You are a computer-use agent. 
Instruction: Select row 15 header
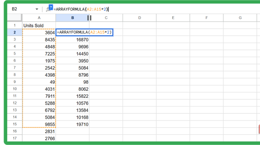[15, 124]
